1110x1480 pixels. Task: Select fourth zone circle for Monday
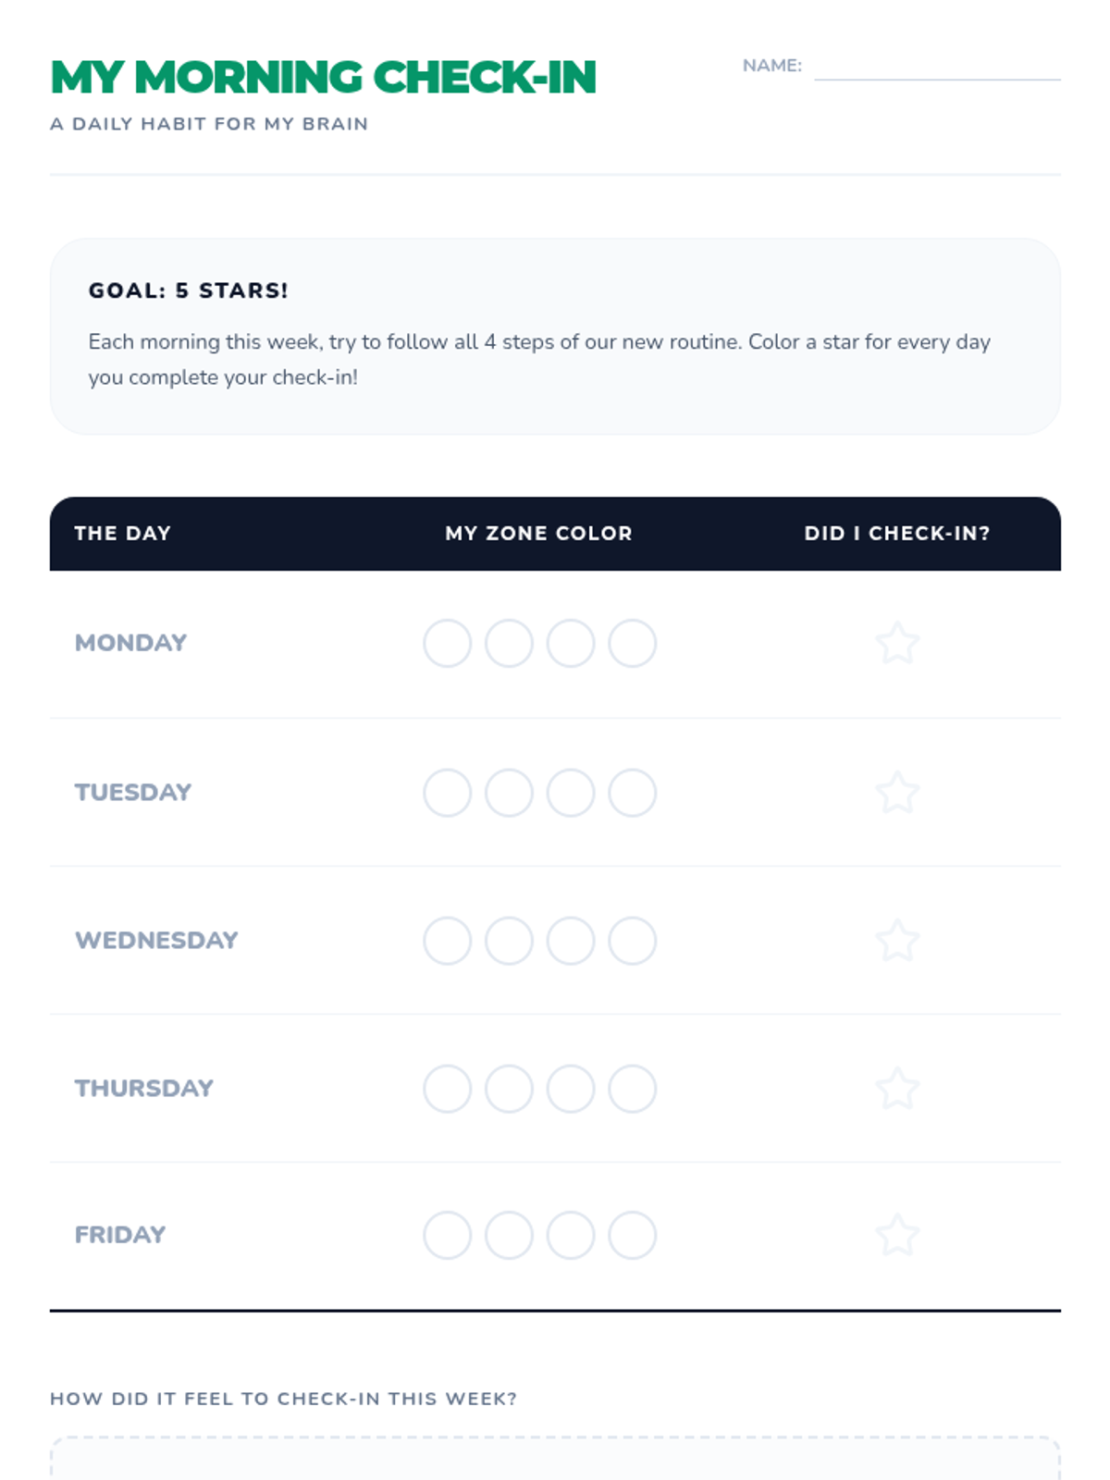click(x=633, y=644)
